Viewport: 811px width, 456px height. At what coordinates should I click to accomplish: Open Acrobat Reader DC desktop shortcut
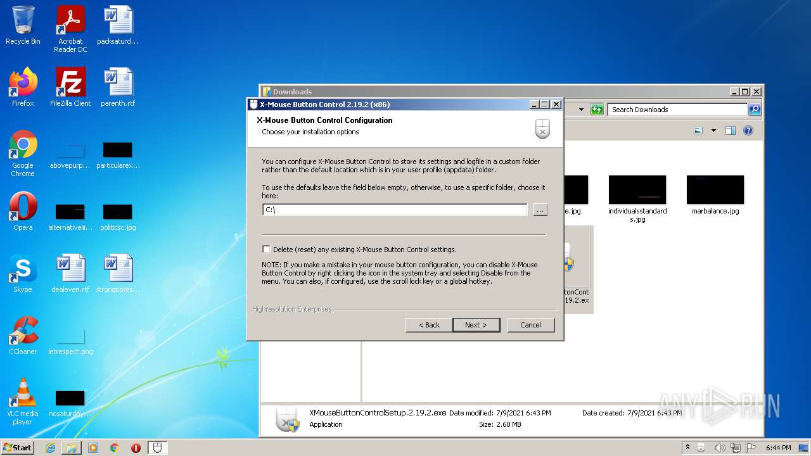[70, 29]
